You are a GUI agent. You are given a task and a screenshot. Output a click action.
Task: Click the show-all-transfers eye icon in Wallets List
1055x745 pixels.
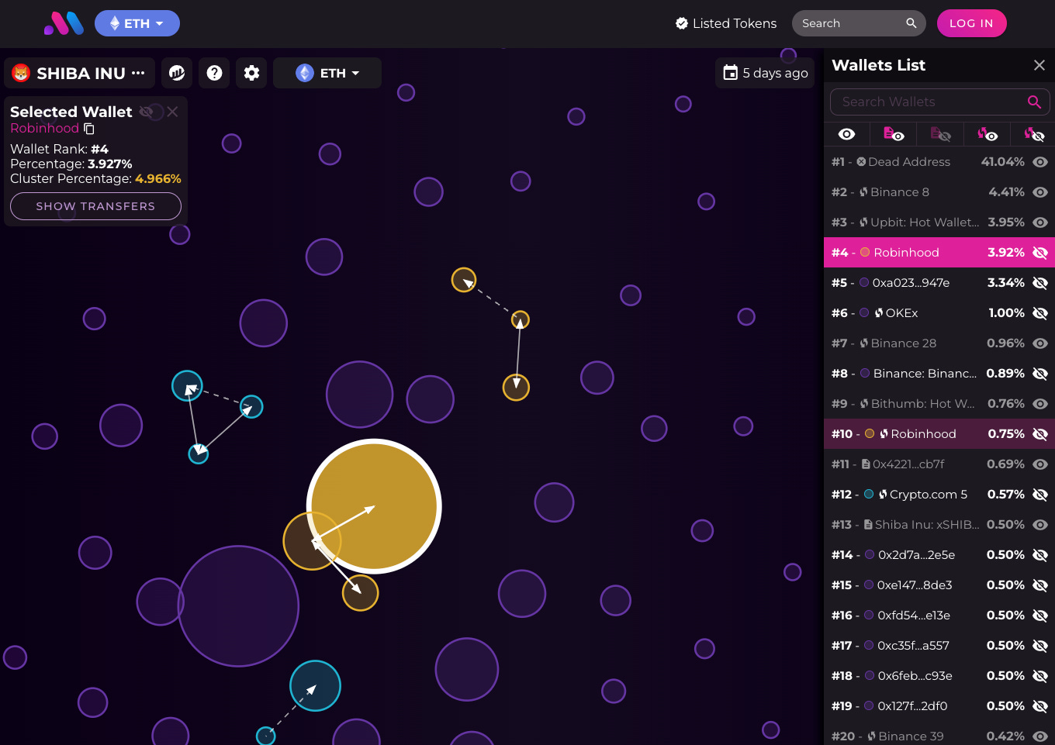[846, 134]
